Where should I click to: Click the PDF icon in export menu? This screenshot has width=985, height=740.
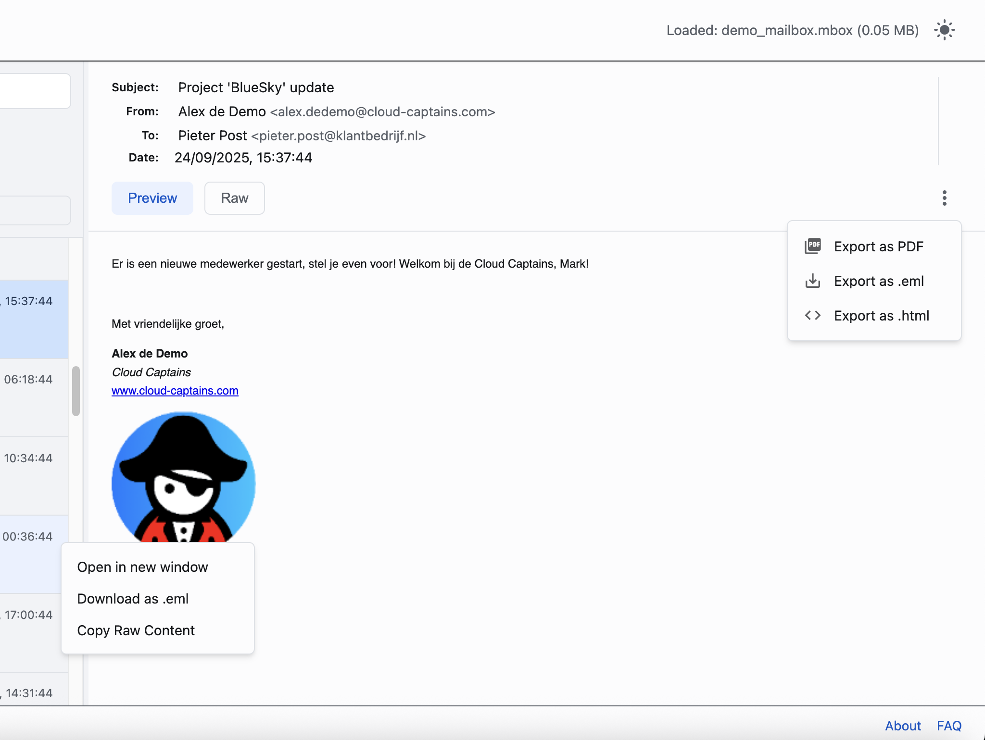[813, 246]
